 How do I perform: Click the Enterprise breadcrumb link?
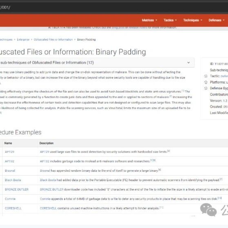pos(23,40)
